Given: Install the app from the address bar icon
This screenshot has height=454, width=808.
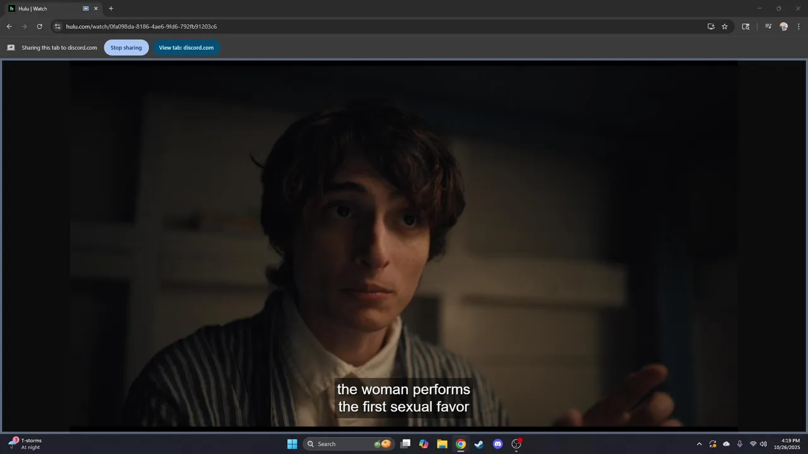Looking at the screenshot, I should point(711,26).
